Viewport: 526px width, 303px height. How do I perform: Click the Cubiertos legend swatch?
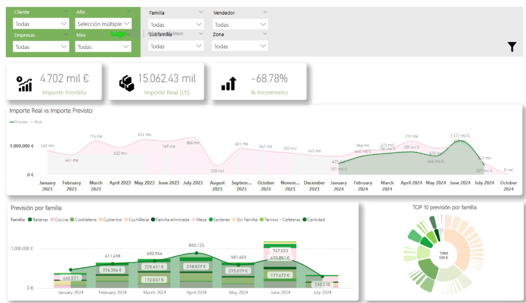point(100,220)
